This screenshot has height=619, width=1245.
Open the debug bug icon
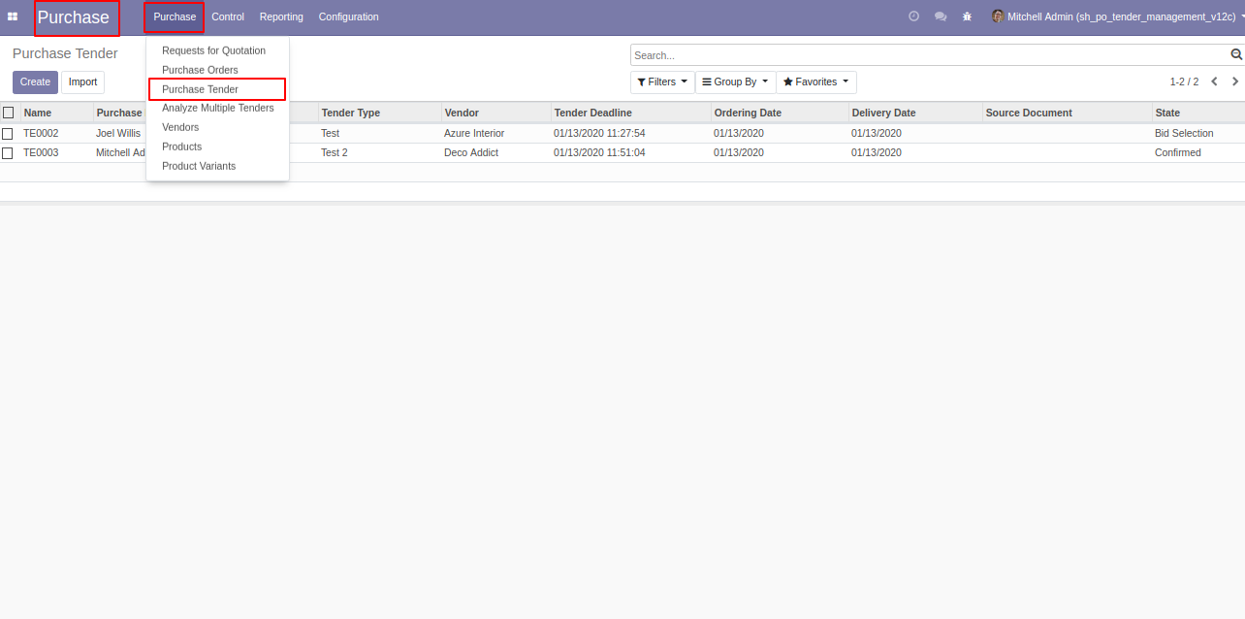point(967,16)
